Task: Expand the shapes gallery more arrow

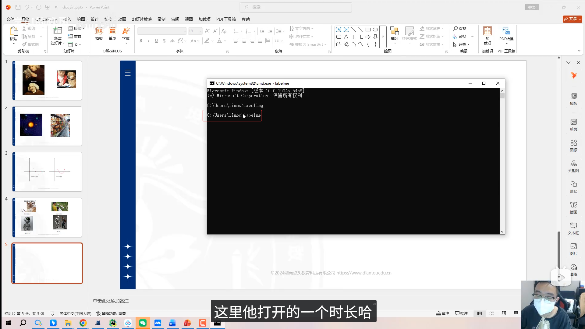Action: coord(383,37)
